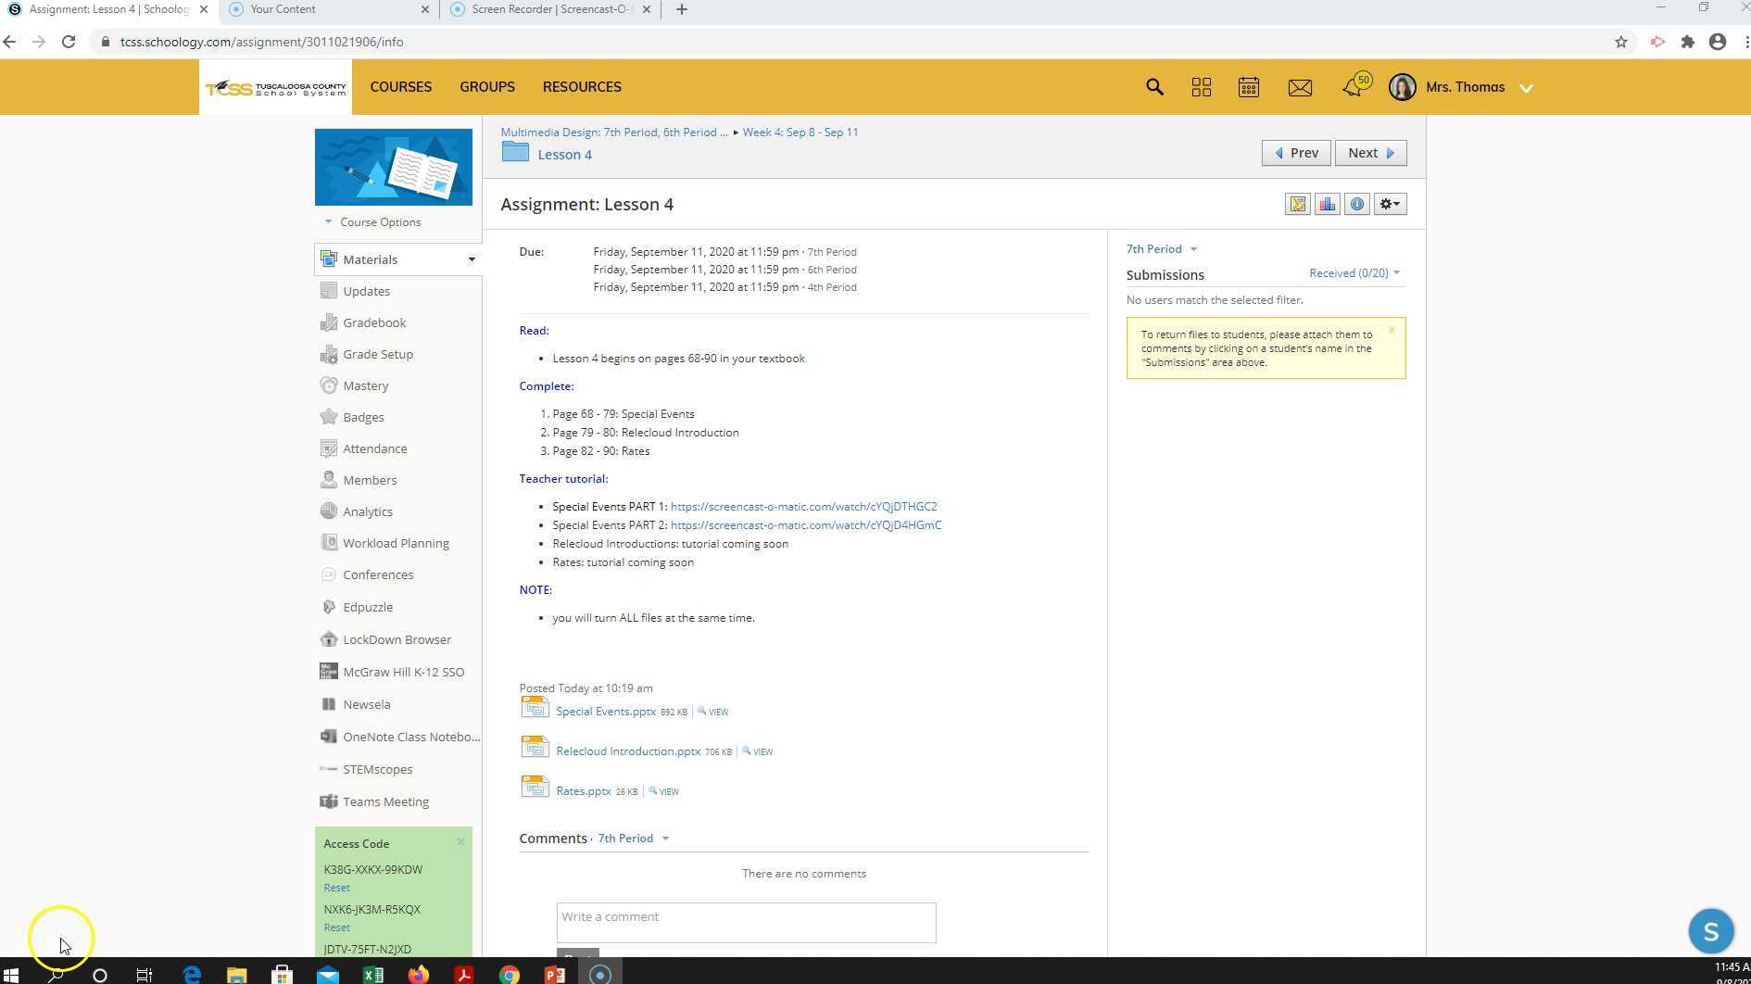Go to the Next assignment

[x=1369, y=152]
